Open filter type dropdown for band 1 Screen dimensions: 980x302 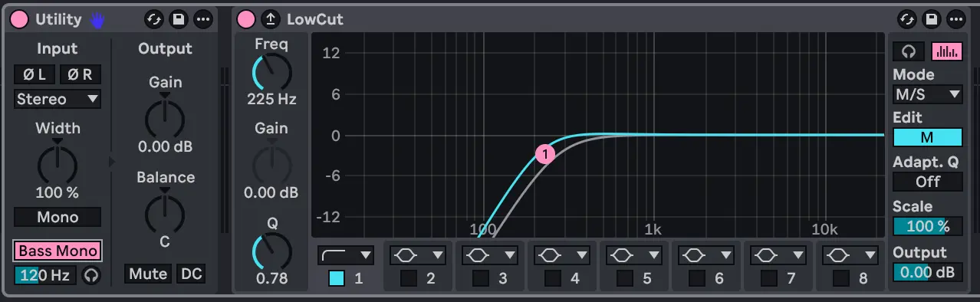tap(345, 254)
